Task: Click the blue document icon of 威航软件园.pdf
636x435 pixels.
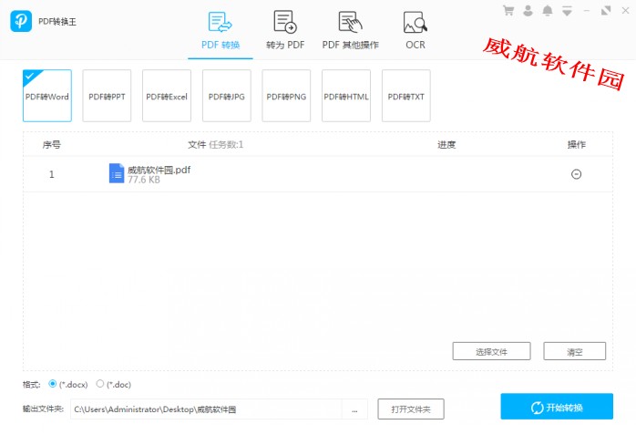Action: [x=117, y=173]
